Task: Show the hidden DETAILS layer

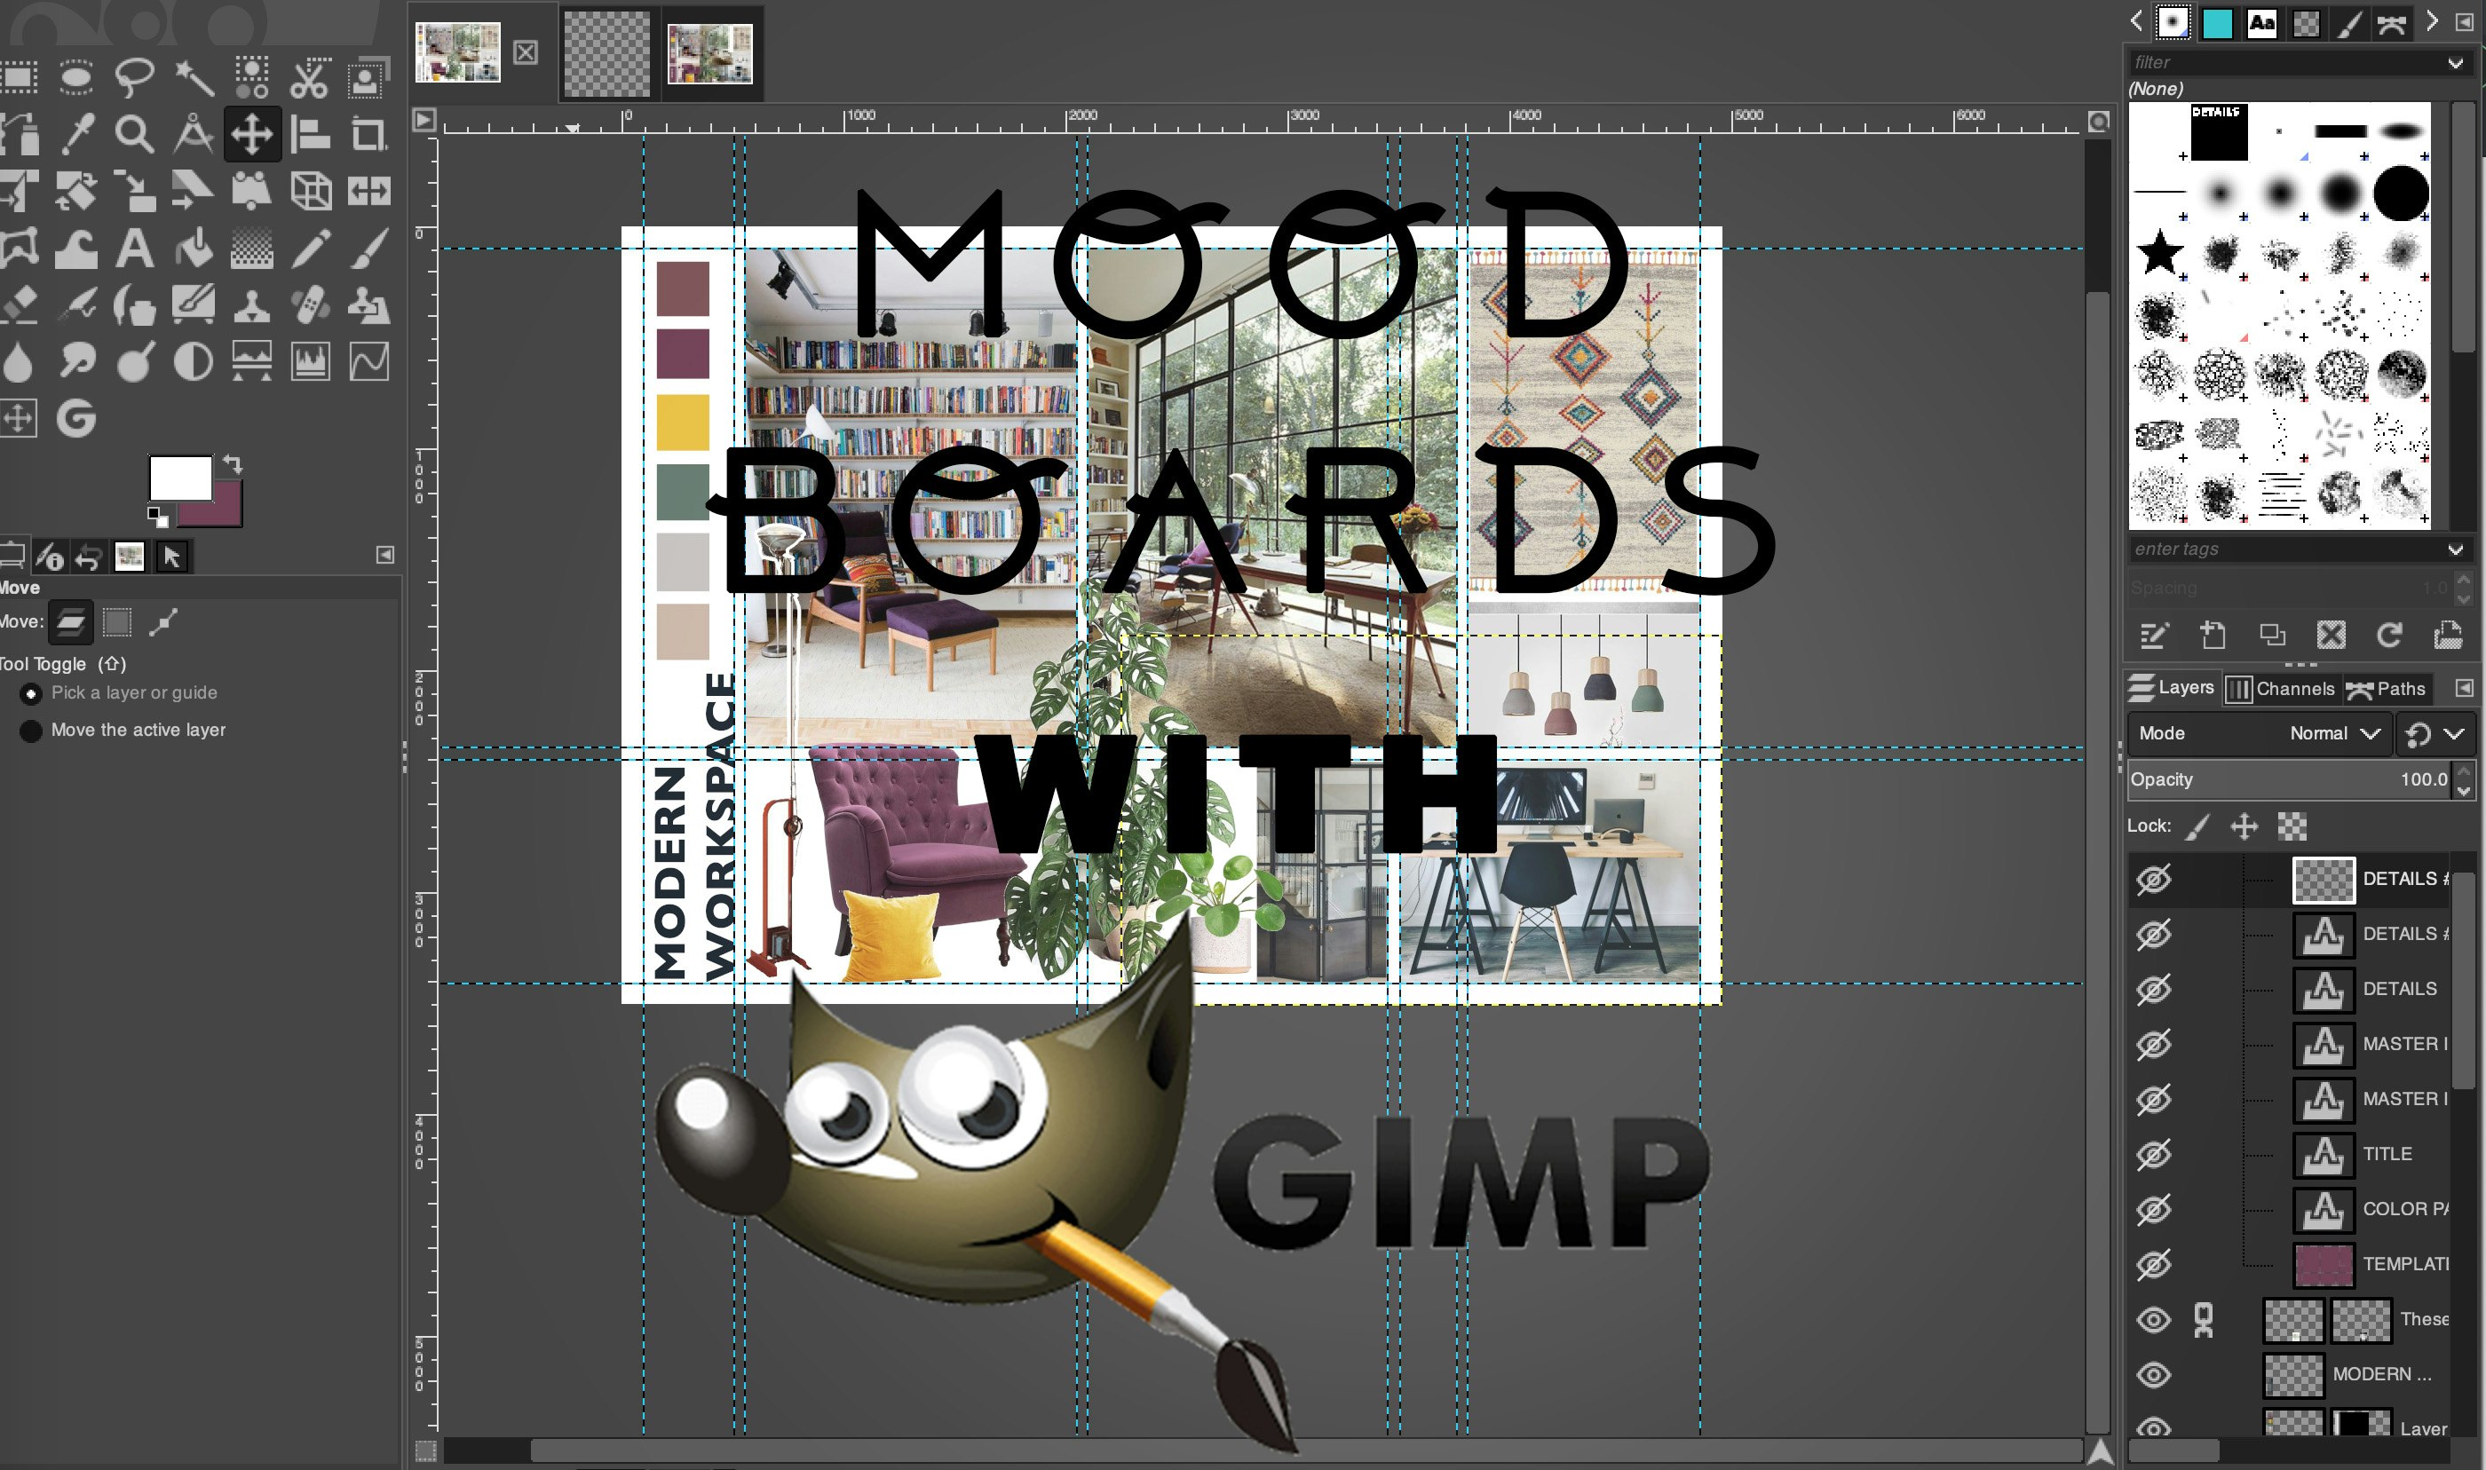Action: (x=2153, y=989)
